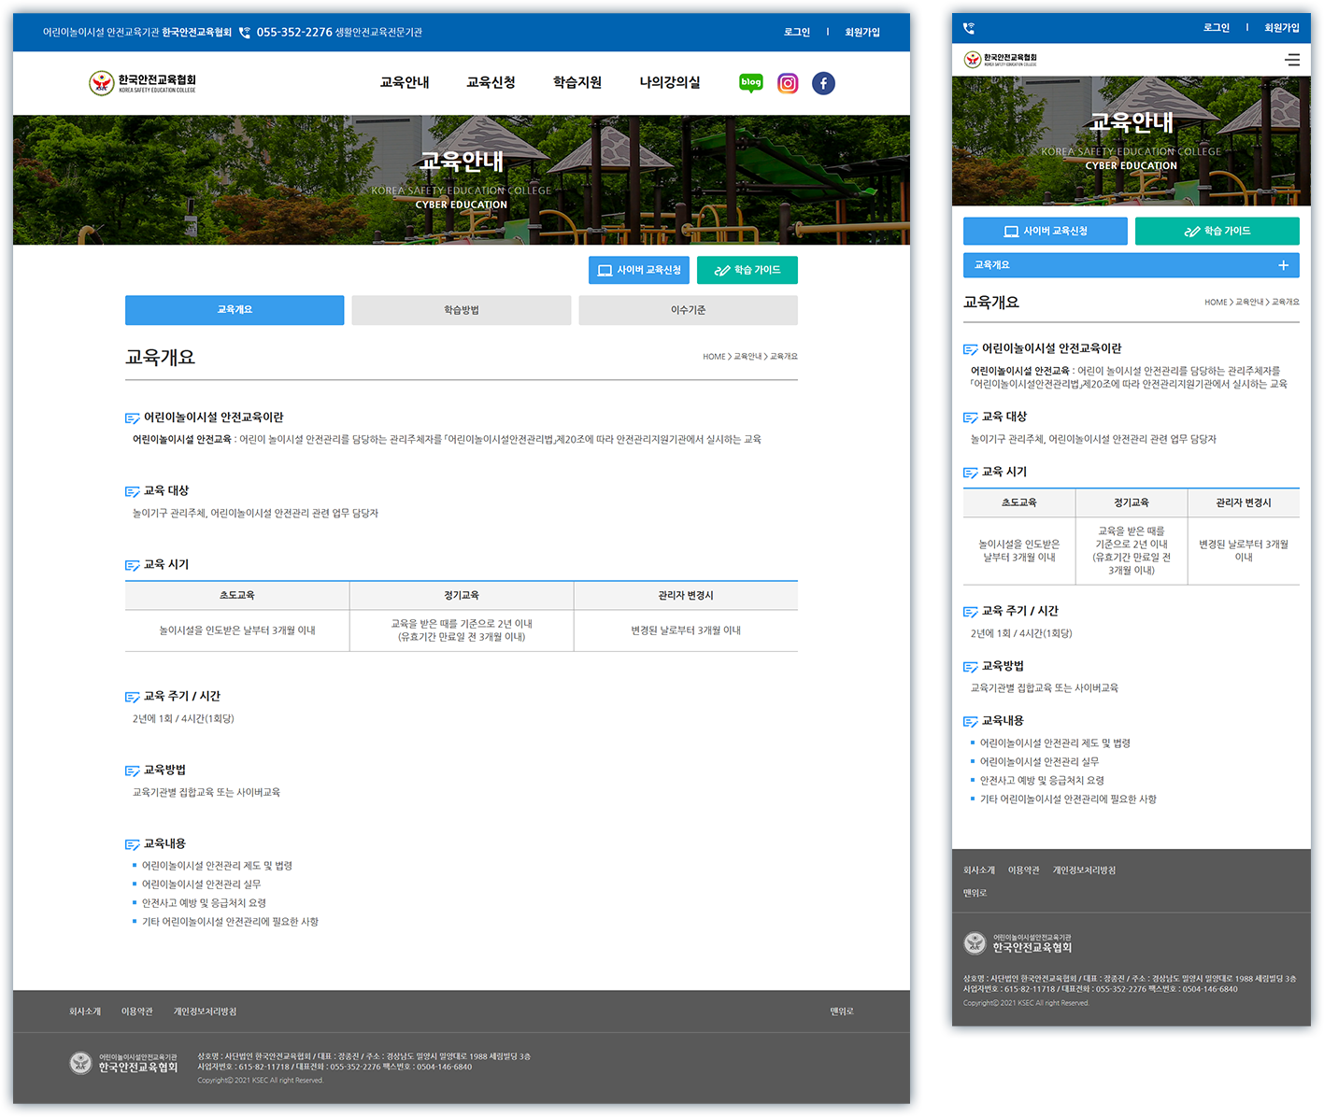Open the mobile hamburger menu

point(1292,60)
